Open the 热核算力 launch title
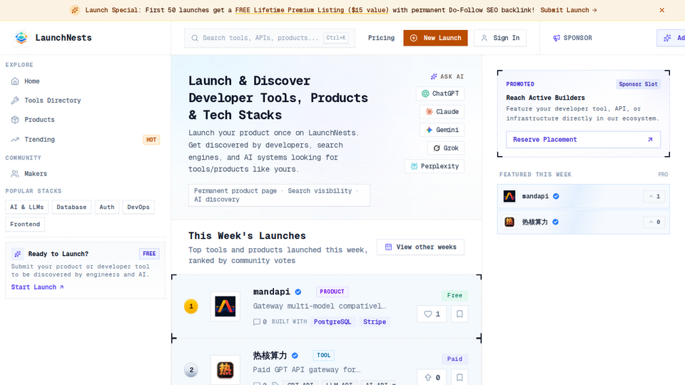Image resolution: width=685 pixels, height=385 pixels. (270, 355)
